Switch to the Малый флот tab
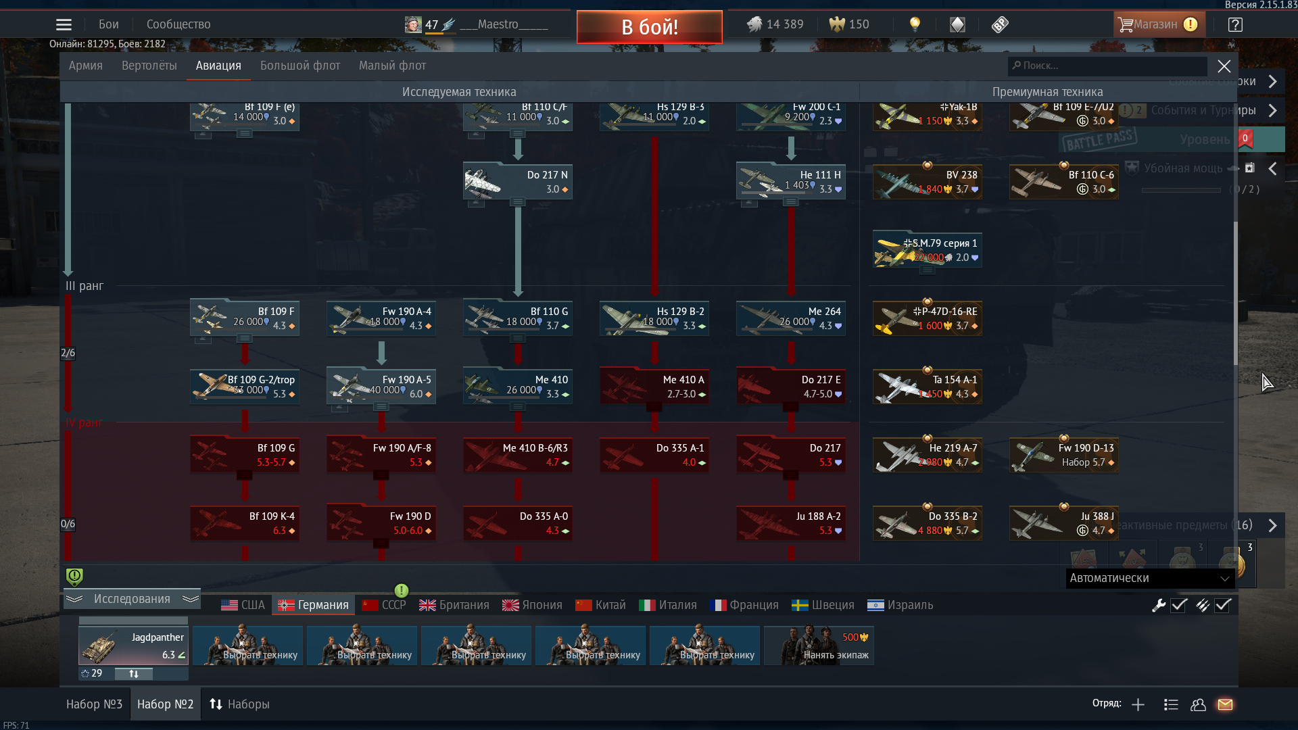Screen dimensions: 1298x730 click(x=392, y=66)
